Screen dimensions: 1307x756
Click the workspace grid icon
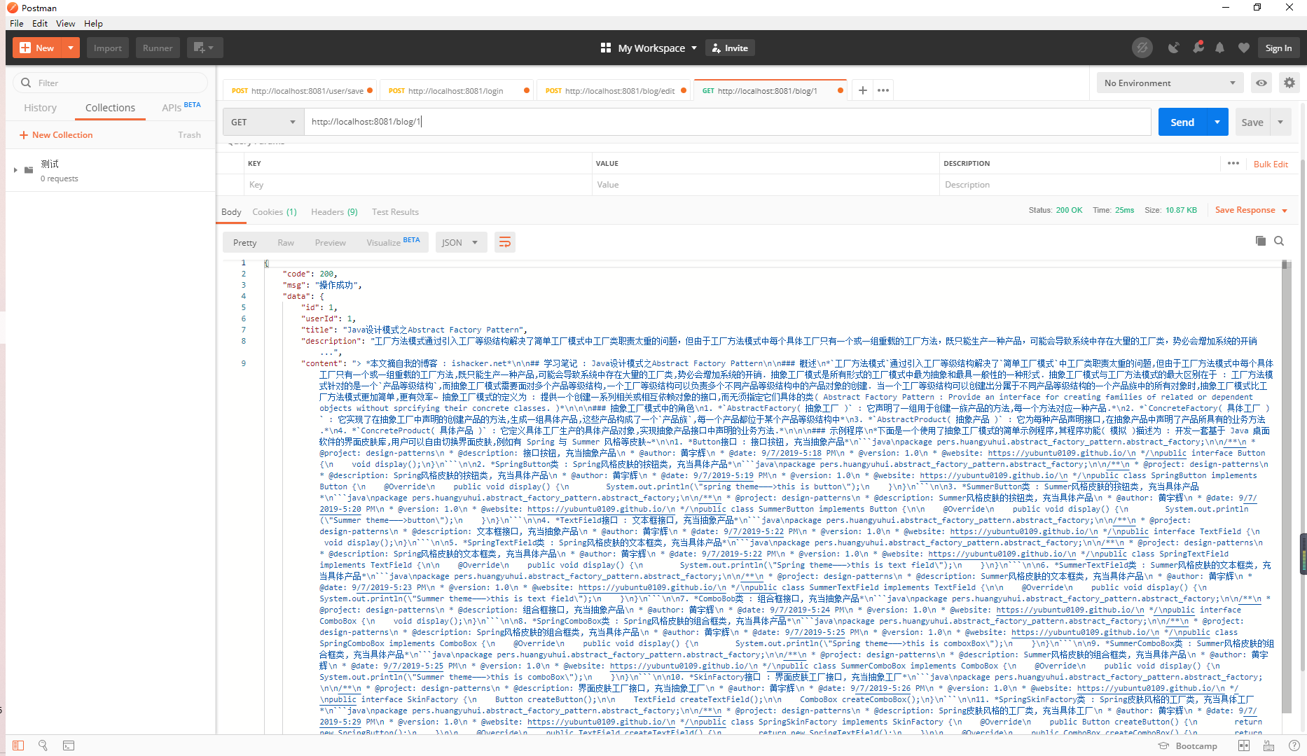tap(606, 48)
